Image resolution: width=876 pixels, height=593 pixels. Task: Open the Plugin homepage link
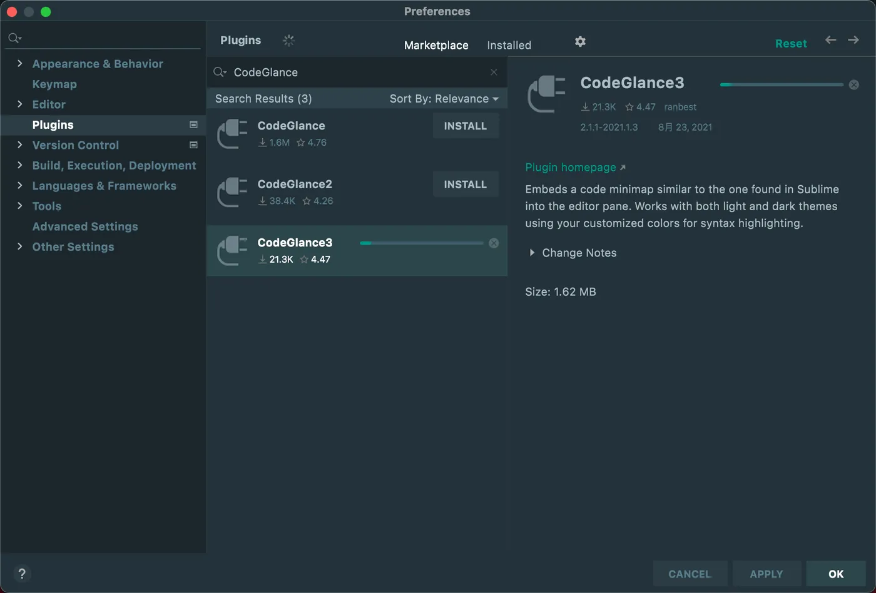pyautogui.click(x=571, y=167)
